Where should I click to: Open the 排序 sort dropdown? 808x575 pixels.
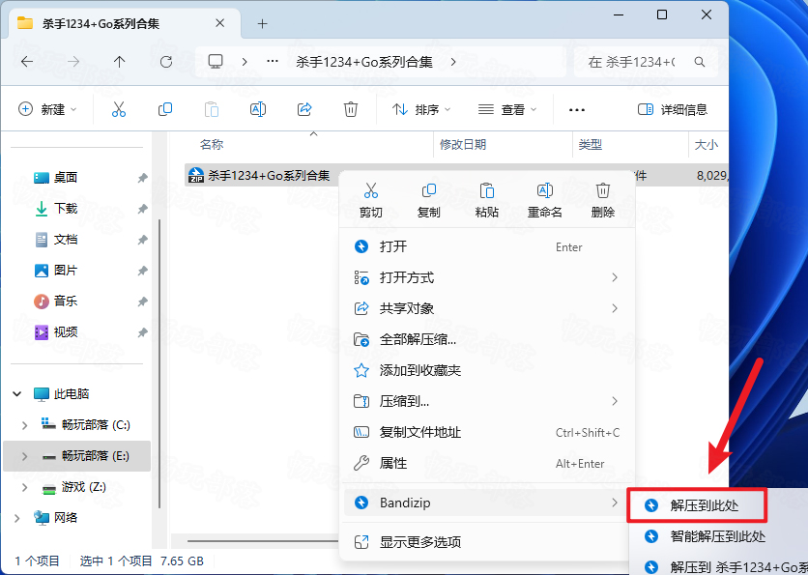click(x=421, y=109)
